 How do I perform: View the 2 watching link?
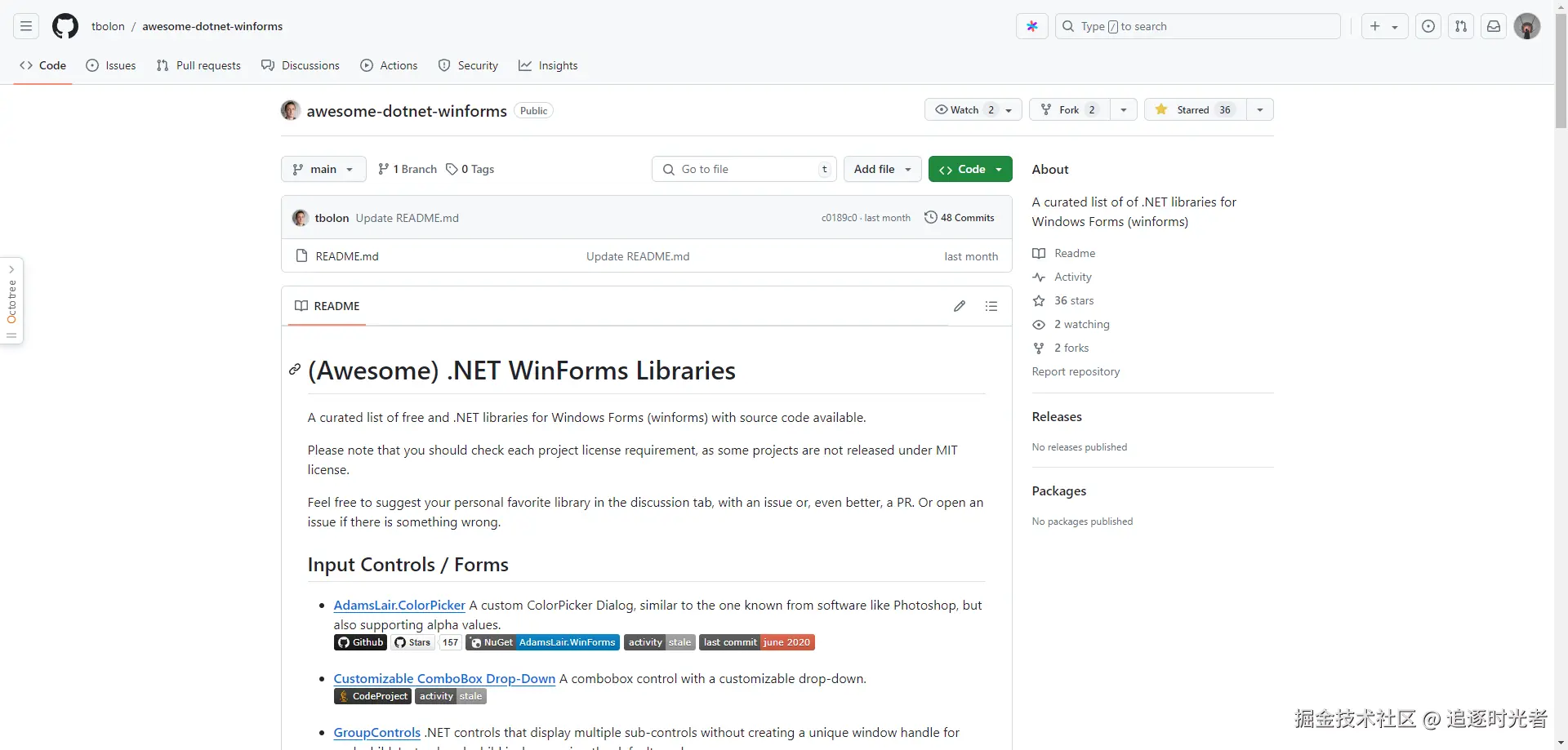pos(1071,324)
